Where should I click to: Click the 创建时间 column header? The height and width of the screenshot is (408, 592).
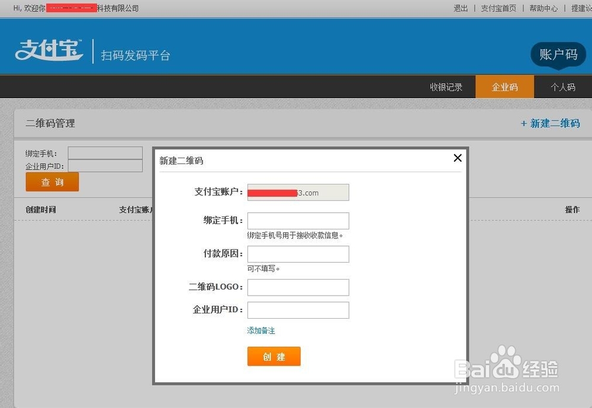[x=41, y=210]
